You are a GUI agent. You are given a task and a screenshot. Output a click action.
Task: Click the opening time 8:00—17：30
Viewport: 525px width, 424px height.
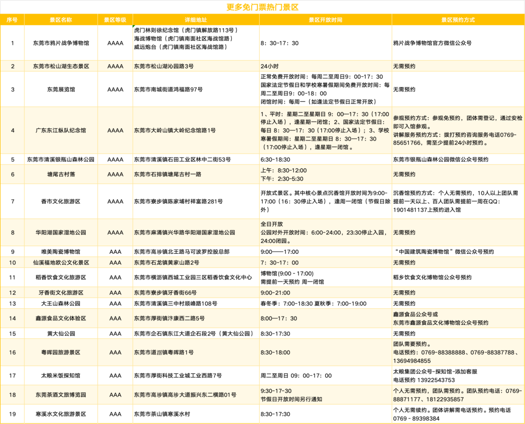click(x=279, y=318)
